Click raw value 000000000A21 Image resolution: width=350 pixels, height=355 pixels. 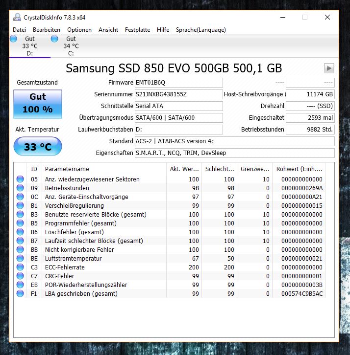(x=302, y=197)
